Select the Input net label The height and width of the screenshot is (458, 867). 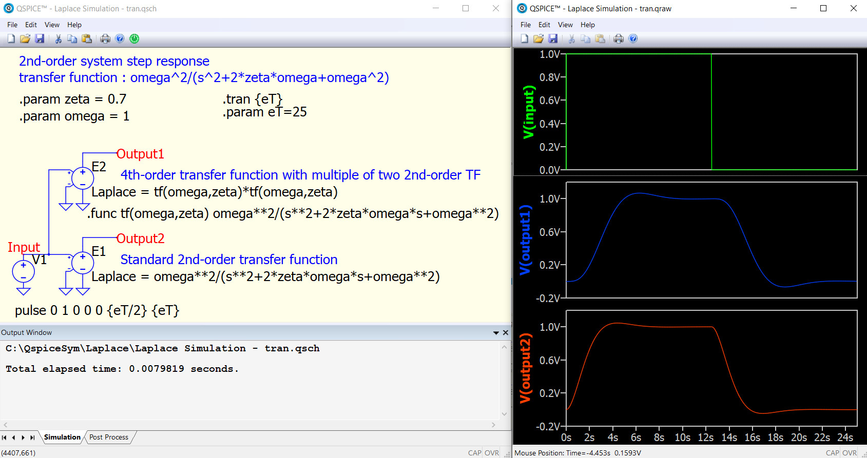coord(24,247)
